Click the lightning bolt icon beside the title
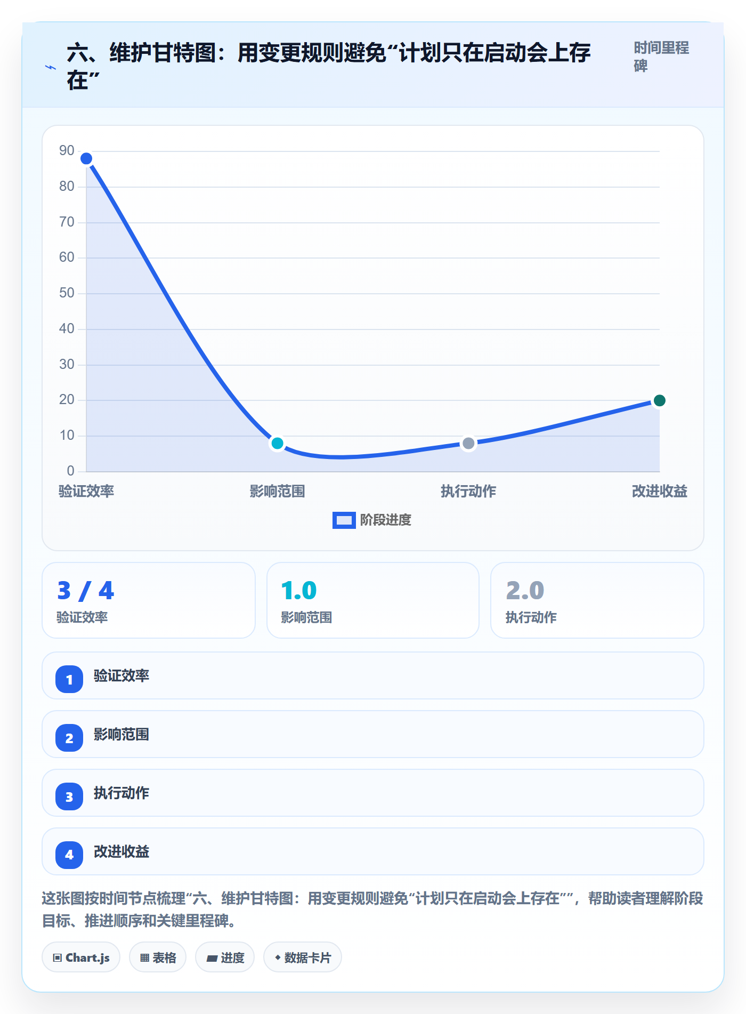746x1014 pixels. (x=51, y=67)
